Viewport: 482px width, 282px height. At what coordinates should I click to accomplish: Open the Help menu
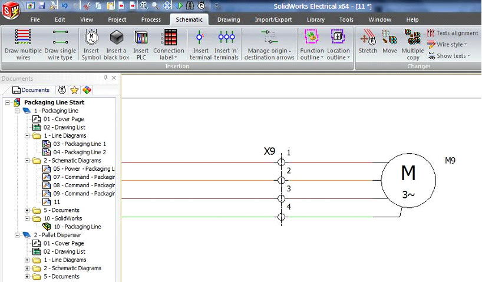(x=412, y=19)
